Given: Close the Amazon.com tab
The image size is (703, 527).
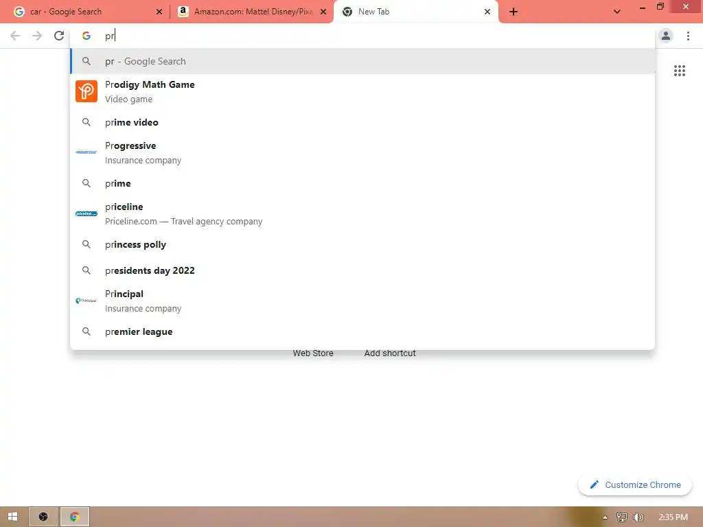Looking at the screenshot, I should (323, 12).
